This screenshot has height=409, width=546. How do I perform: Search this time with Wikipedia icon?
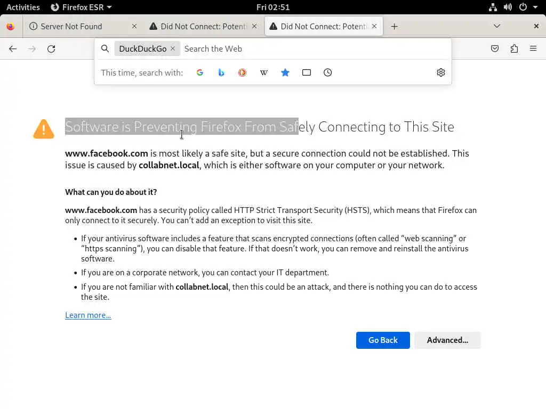click(263, 72)
